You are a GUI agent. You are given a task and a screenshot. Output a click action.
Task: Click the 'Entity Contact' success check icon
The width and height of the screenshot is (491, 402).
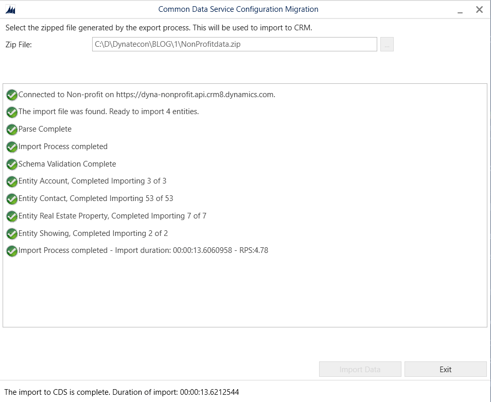point(12,199)
